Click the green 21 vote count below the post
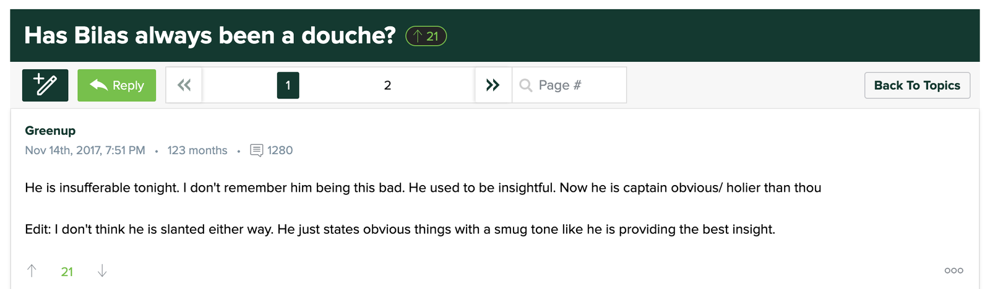This screenshot has width=990, height=289. click(x=67, y=272)
